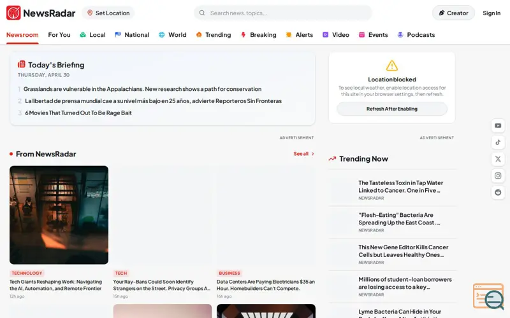
Task: Click the National flag icon
Action: 118,35
